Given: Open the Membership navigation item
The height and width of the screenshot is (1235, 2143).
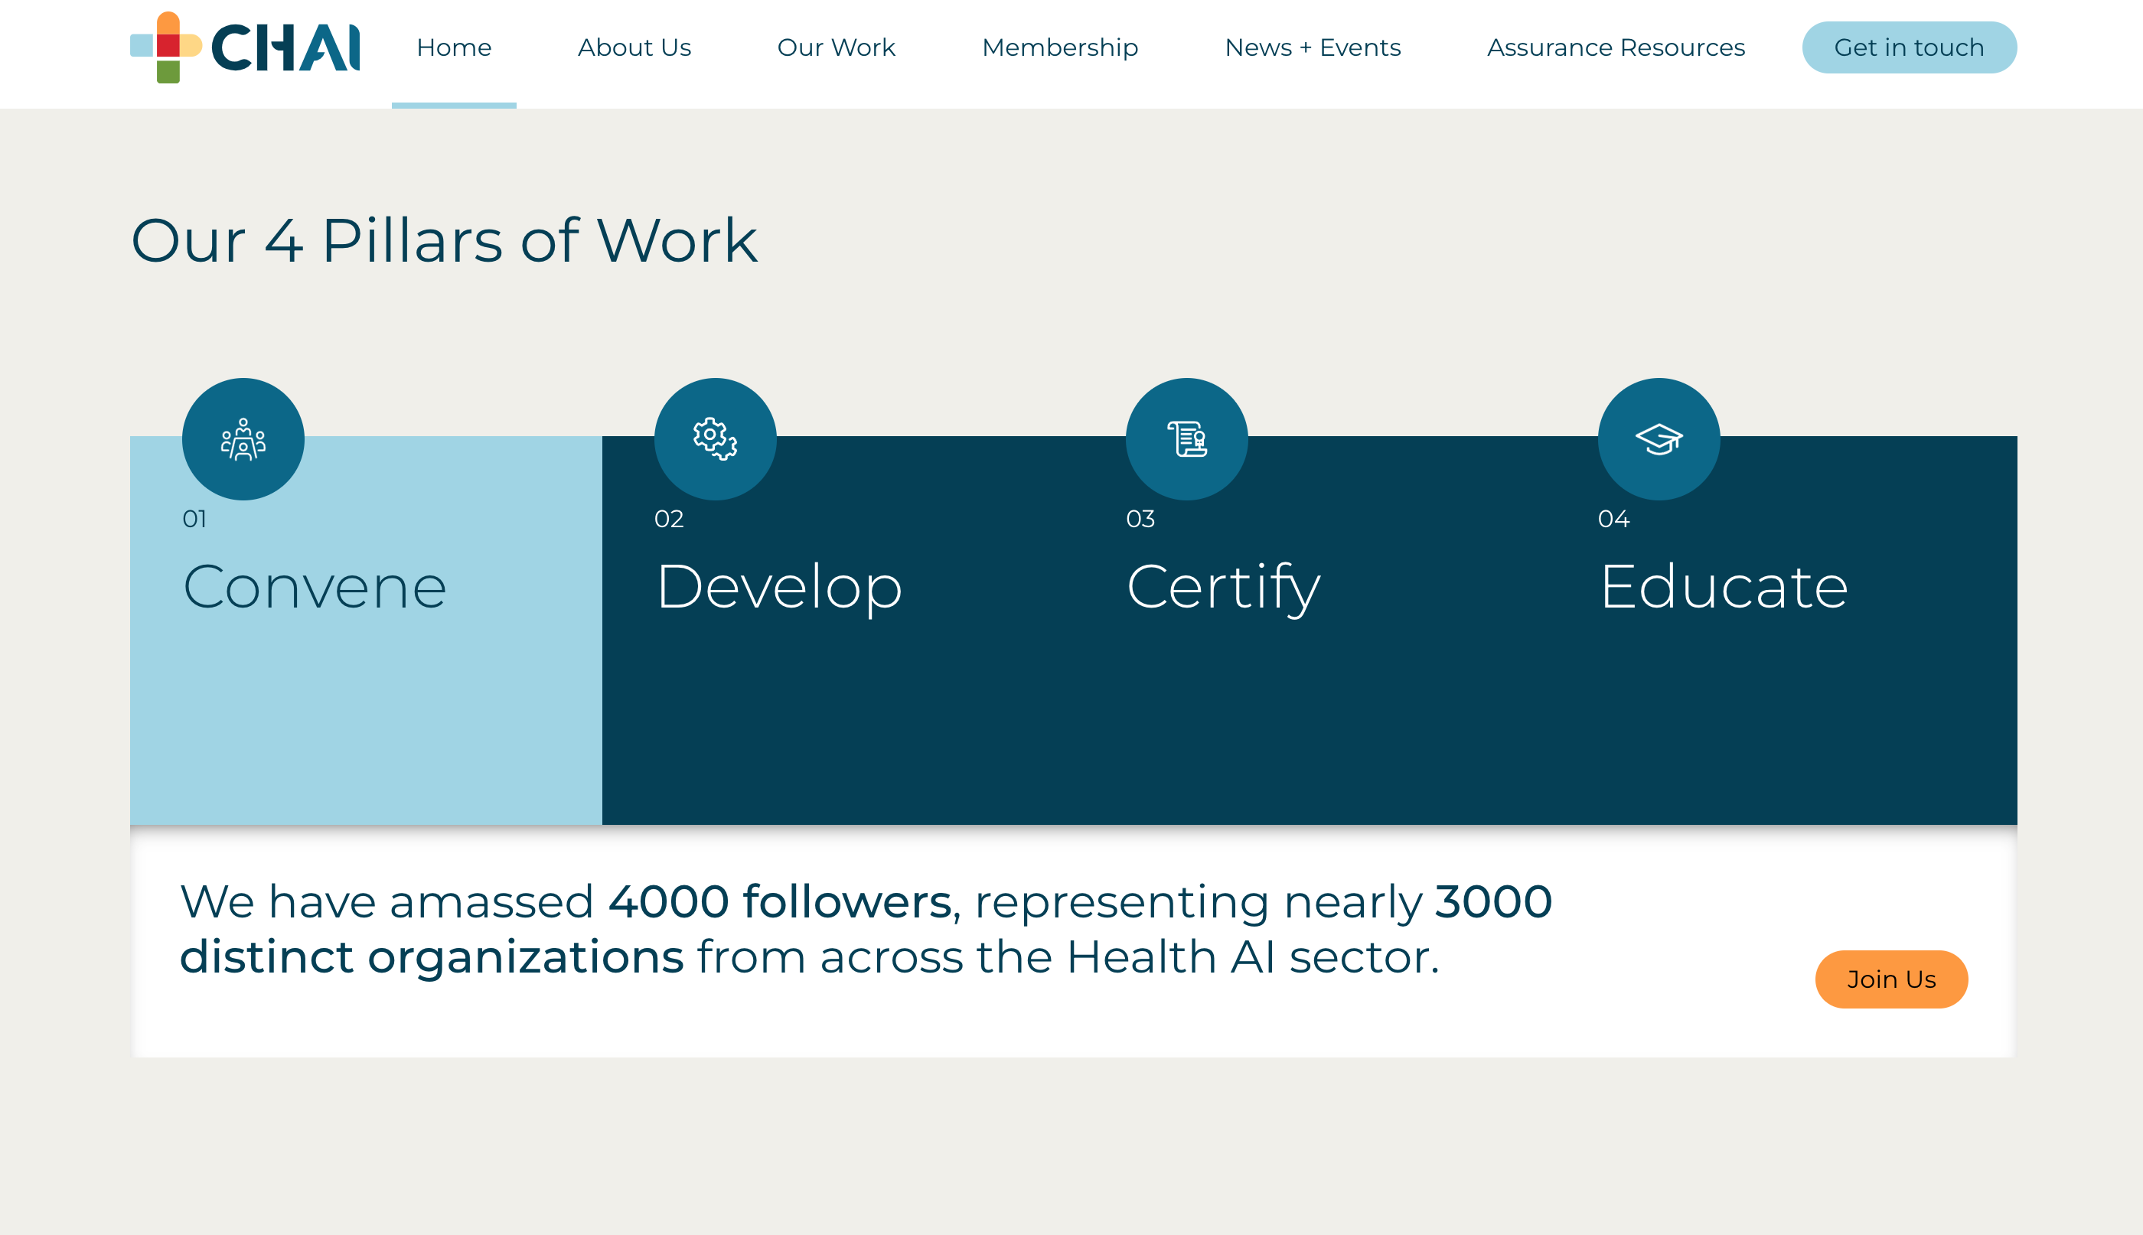Looking at the screenshot, I should pyautogui.click(x=1059, y=47).
